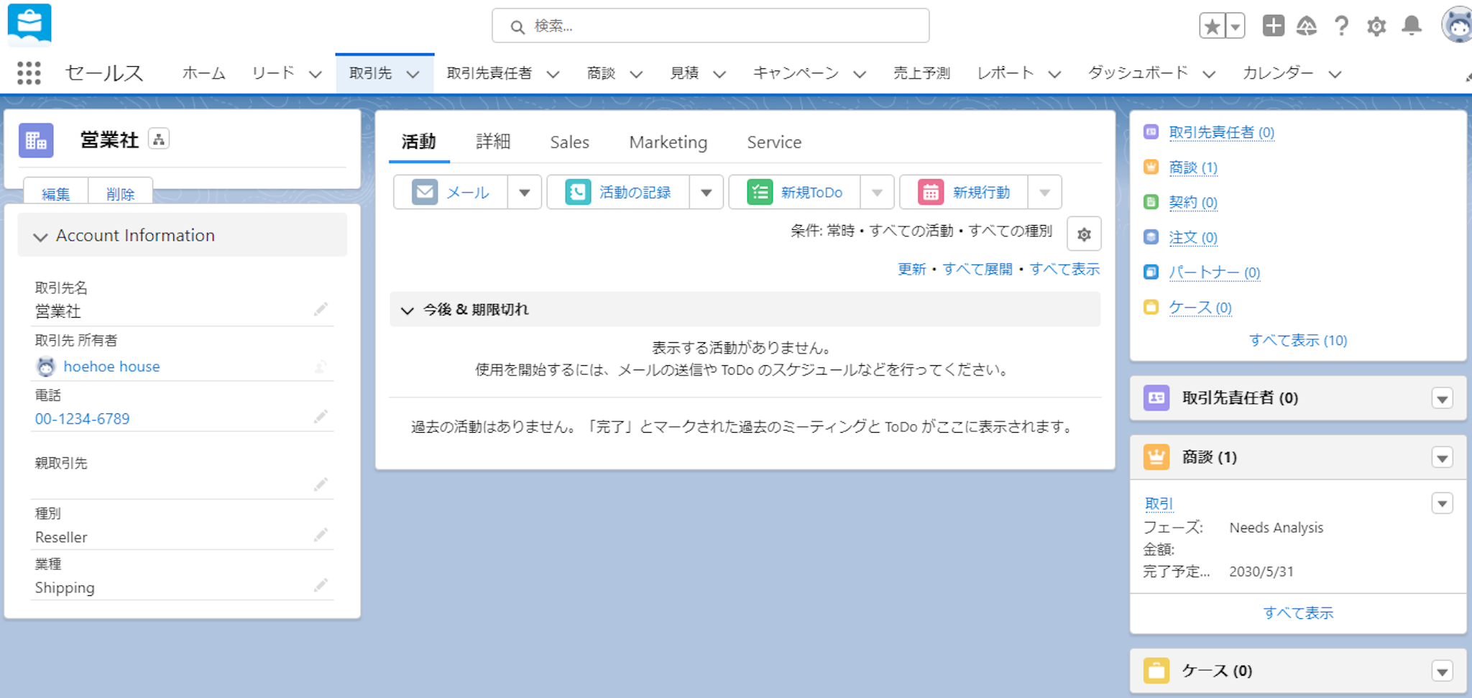Collapse the 今後 & 期限切れ section
The height and width of the screenshot is (698, 1472).
click(x=408, y=310)
